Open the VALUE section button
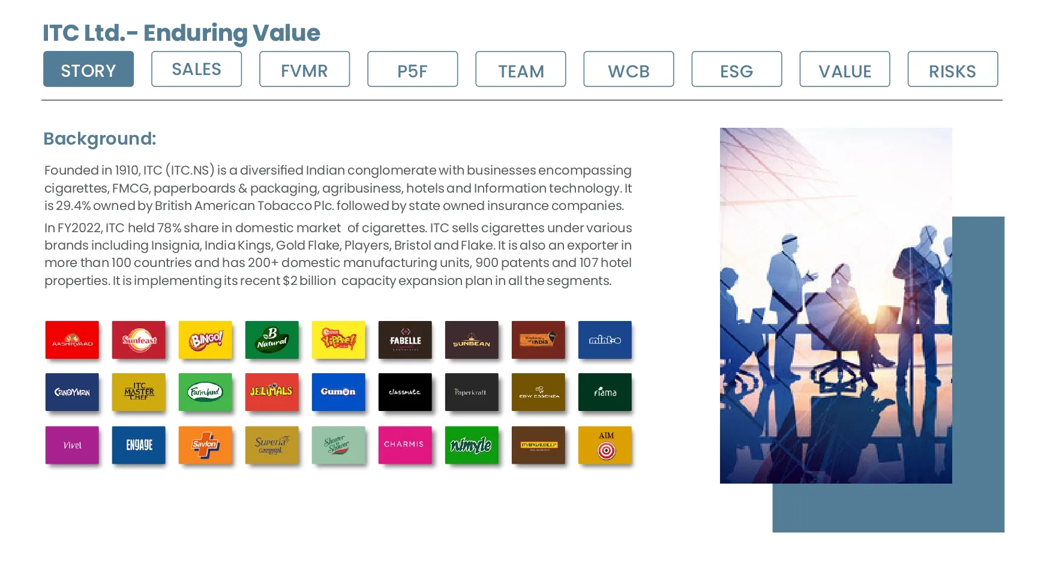Image resolution: width=1044 pixels, height=585 pixels. (844, 69)
